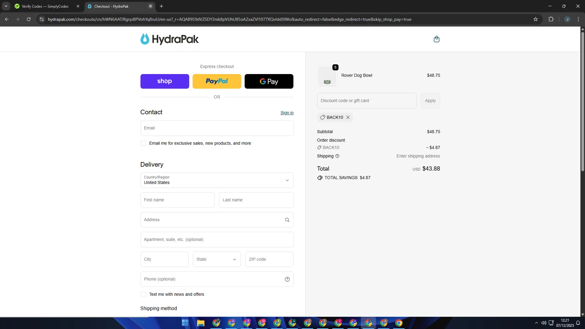The height and width of the screenshot is (329, 585).
Task: Click the Sign in link
Action: coord(287,113)
